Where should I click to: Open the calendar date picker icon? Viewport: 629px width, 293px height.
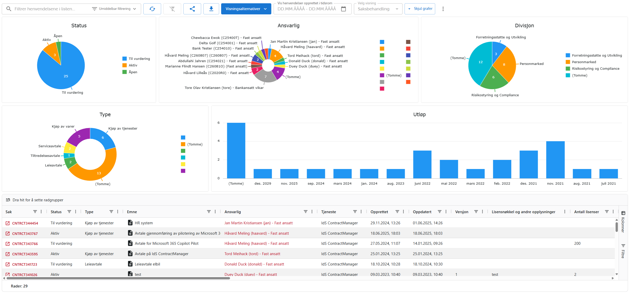(x=343, y=9)
